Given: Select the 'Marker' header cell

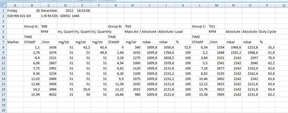Looking at the screenshot, I should (x=15, y=42).
